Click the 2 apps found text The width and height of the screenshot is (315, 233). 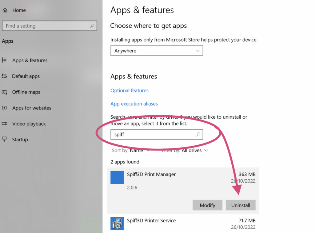click(125, 162)
